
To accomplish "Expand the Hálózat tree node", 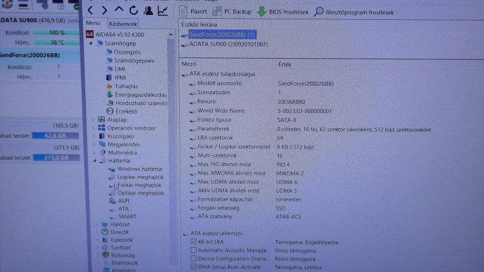I will pos(97,224).
